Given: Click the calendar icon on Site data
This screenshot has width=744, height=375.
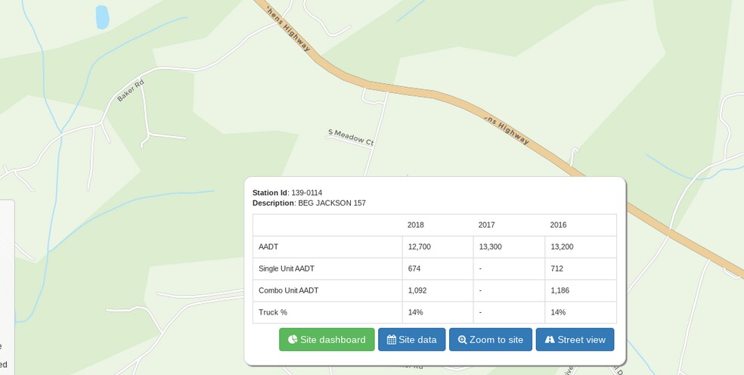Looking at the screenshot, I should click(391, 339).
